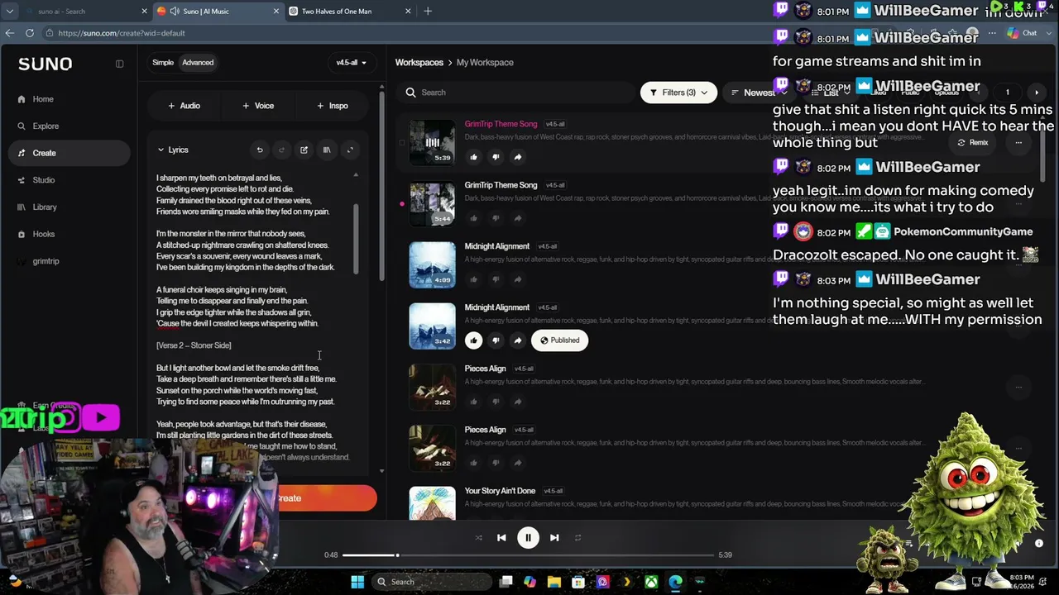
Task: Share the published Midnight Alignment 3:42 track
Action: point(518,340)
